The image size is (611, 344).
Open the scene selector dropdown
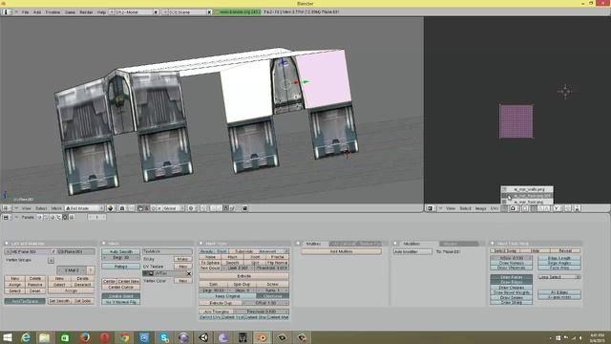(165, 12)
